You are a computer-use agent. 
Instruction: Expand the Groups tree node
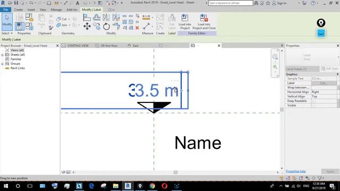coord(2,64)
